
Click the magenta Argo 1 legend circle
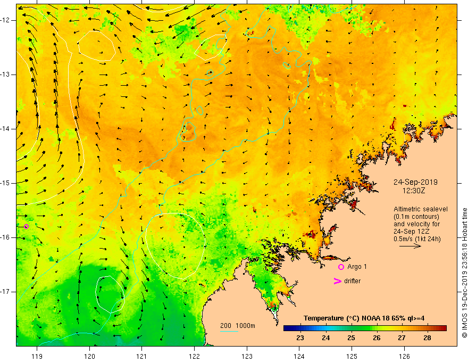coord(341,267)
